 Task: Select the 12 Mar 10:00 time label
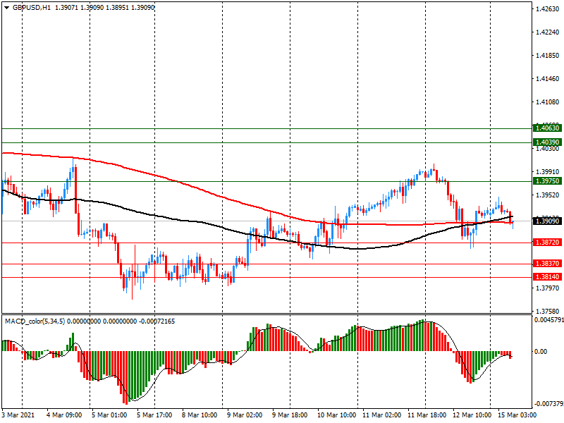[472, 415]
